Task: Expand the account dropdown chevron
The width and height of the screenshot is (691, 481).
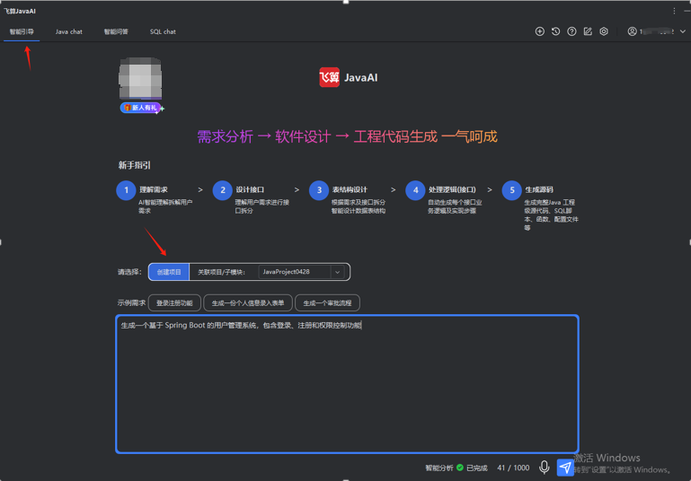Action: tap(683, 31)
